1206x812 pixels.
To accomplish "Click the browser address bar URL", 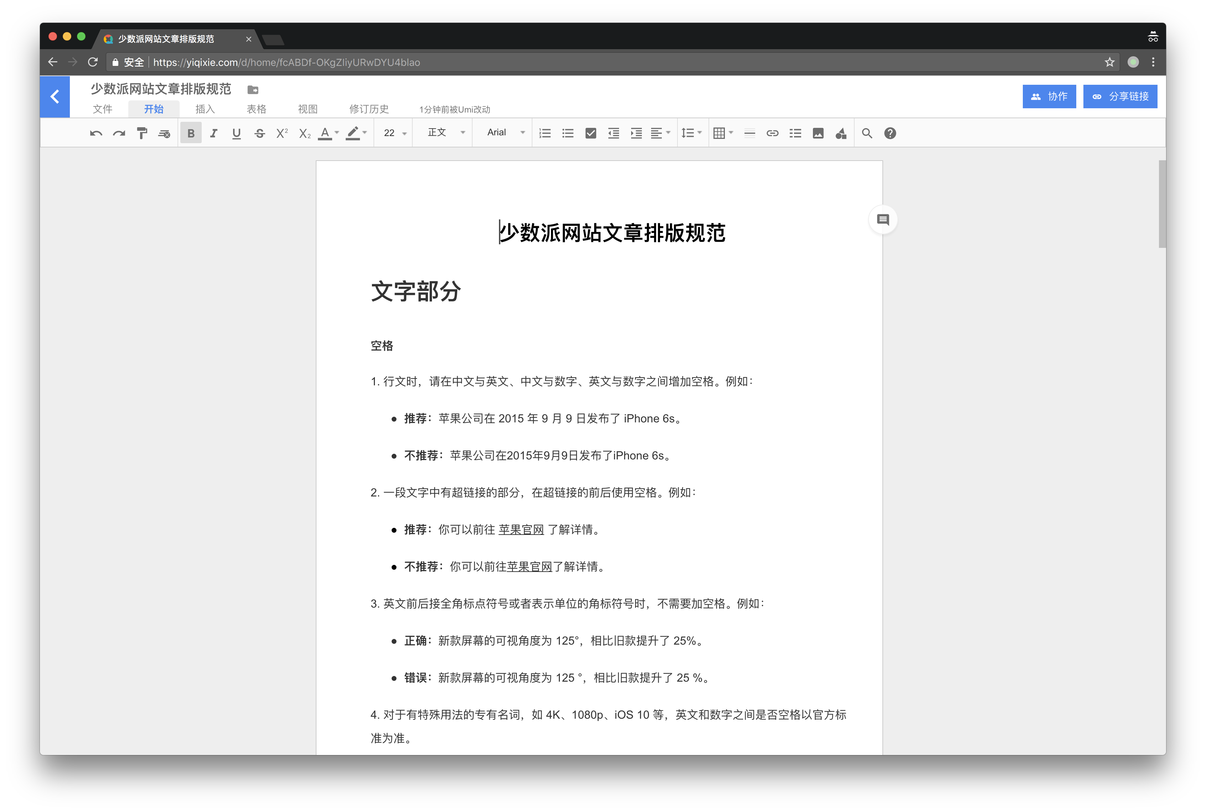I will pyautogui.click(x=286, y=62).
